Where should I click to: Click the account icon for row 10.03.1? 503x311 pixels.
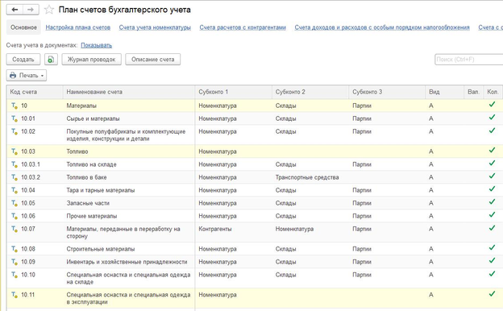coord(15,164)
